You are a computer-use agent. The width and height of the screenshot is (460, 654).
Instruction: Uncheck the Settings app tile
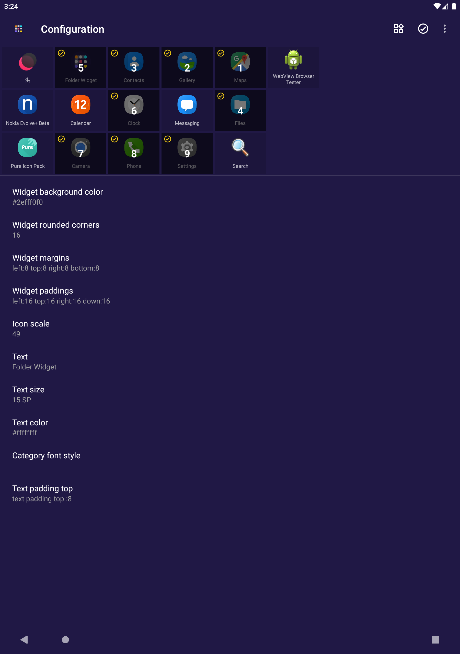[x=187, y=153]
